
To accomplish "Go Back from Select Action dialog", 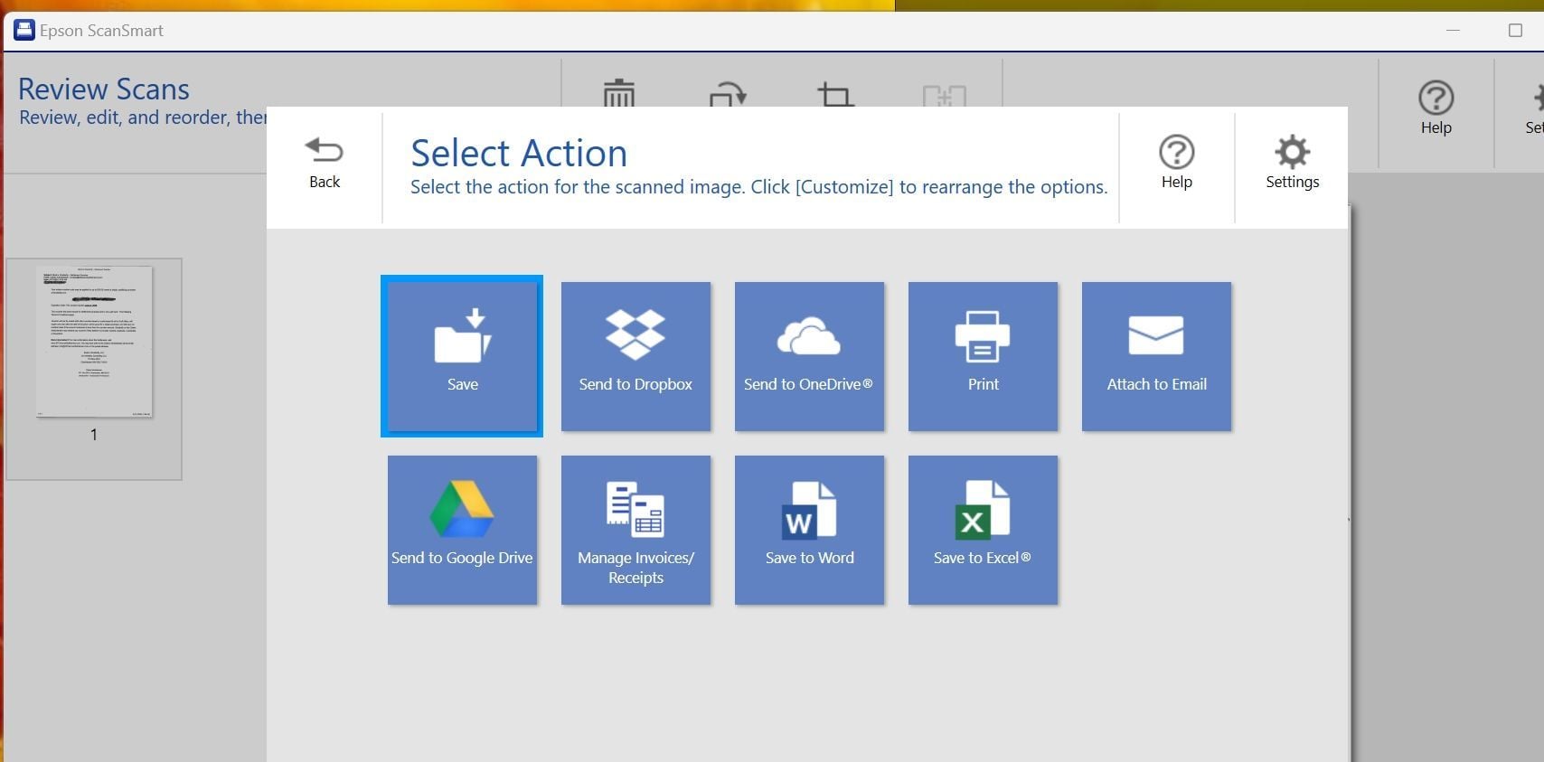I will click(x=325, y=164).
